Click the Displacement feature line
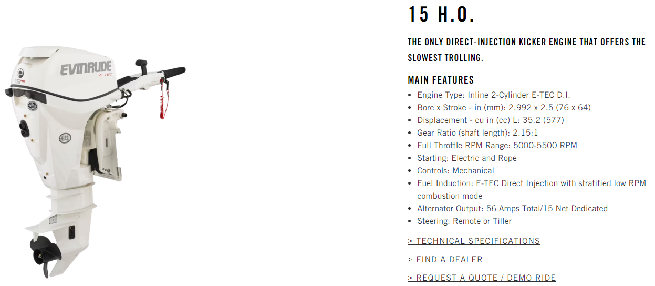Screen dimensions: 655x286 (x=491, y=120)
